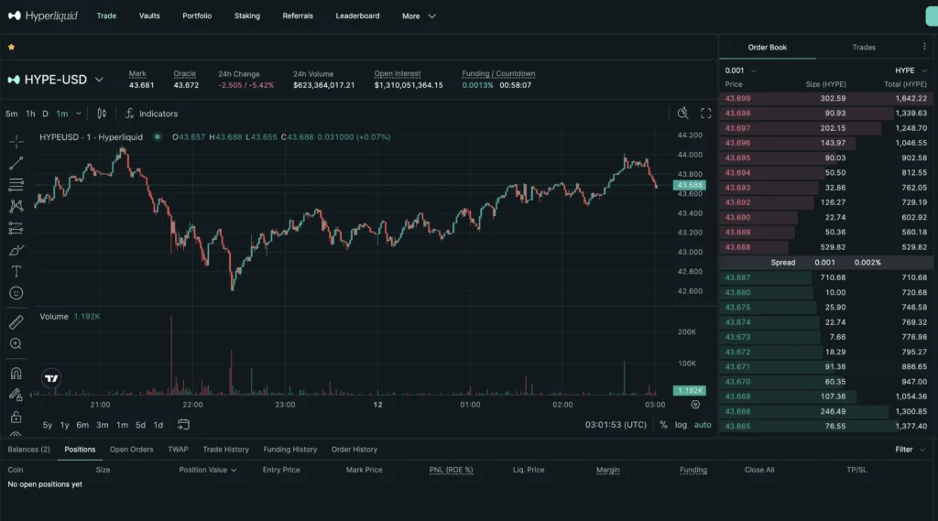938x521 pixels.
Task: Open chart scale settings gear
Action: [695, 405]
